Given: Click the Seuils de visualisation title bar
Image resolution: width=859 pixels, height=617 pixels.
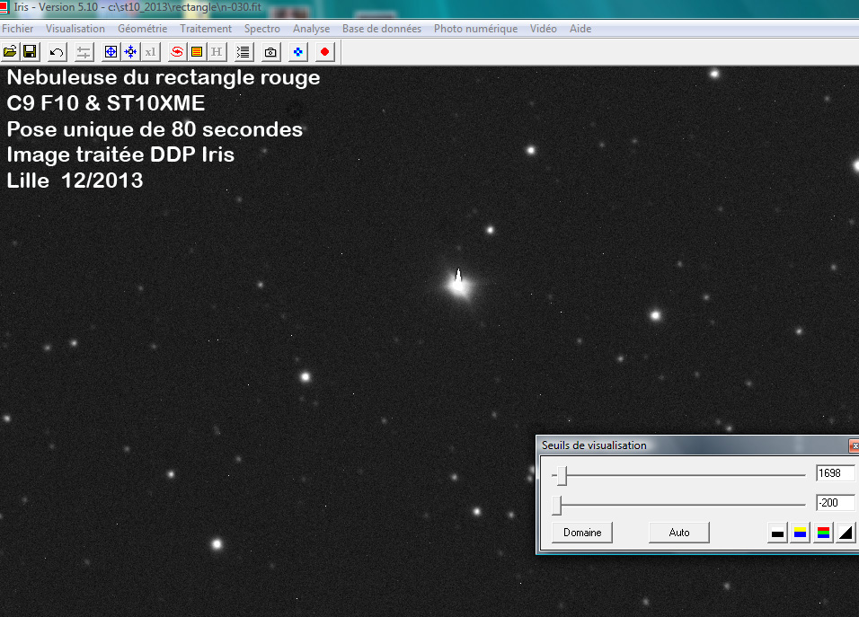Looking at the screenshot, I should click(693, 445).
